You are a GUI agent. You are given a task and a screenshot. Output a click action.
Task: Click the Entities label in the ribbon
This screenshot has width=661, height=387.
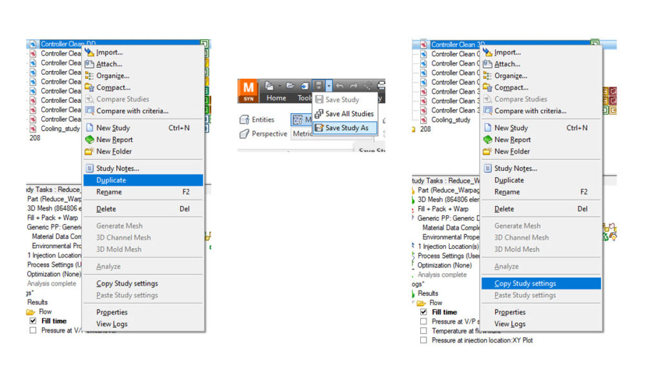pos(263,120)
